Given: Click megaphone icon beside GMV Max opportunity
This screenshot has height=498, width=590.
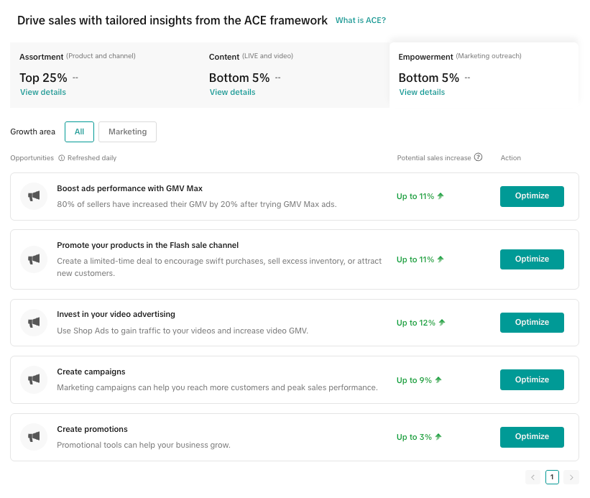Looking at the screenshot, I should point(34,196).
